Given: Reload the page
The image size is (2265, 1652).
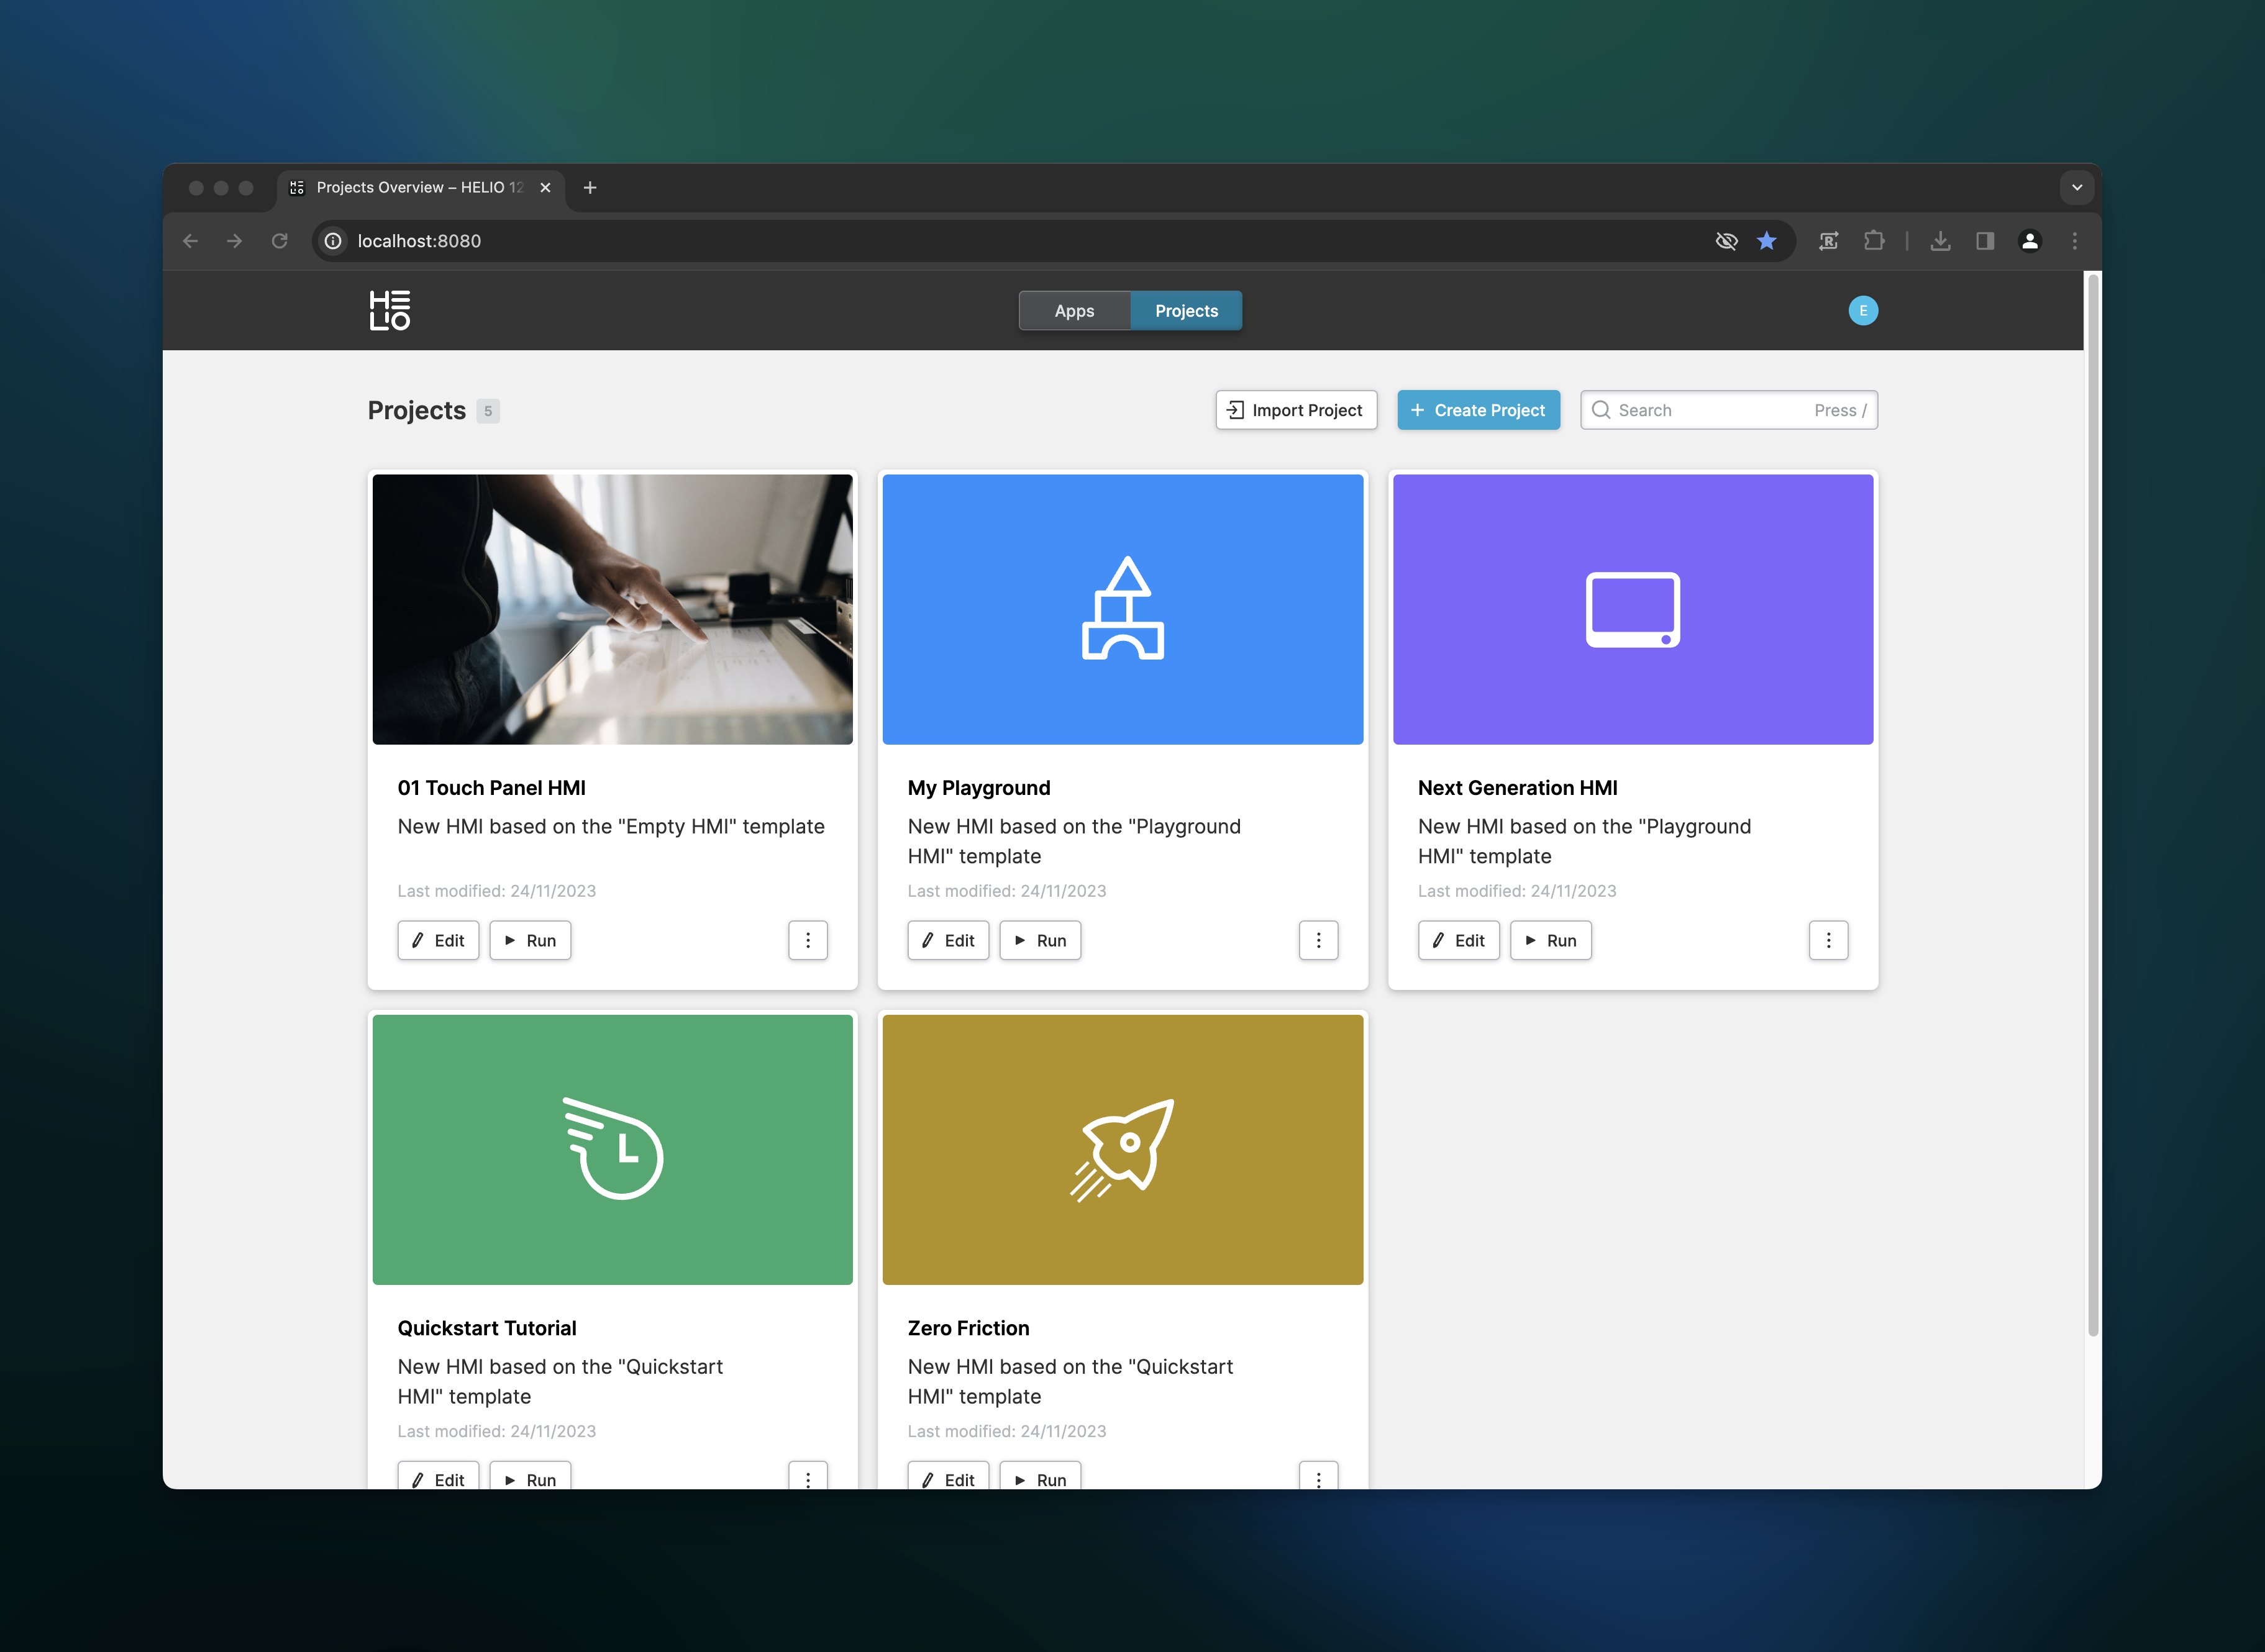Looking at the screenshot, I should coord(280,241).
